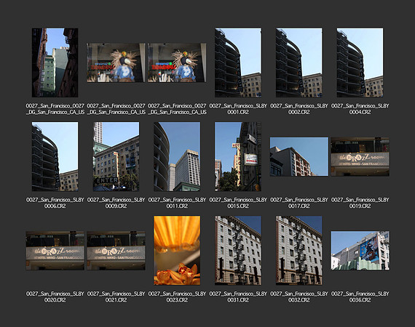
Task: Select the fire escape building thumbnail 0031.CR2
Action: (238, 251)
